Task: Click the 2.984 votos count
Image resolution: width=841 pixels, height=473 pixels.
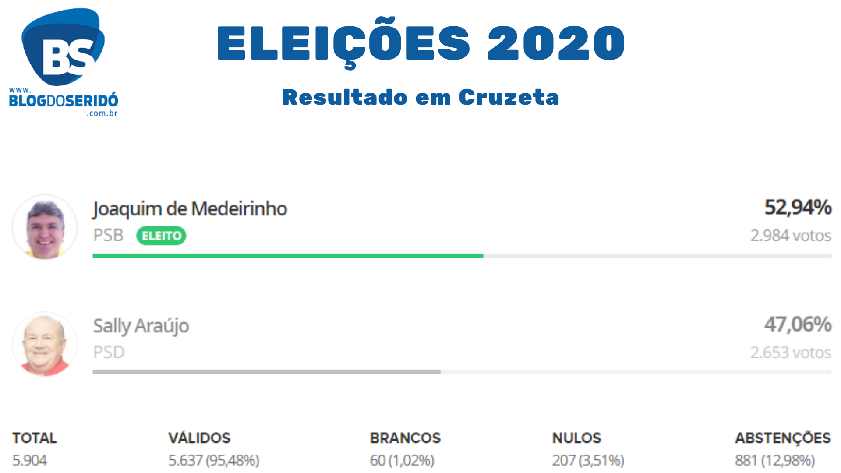Action: point(791,236)
